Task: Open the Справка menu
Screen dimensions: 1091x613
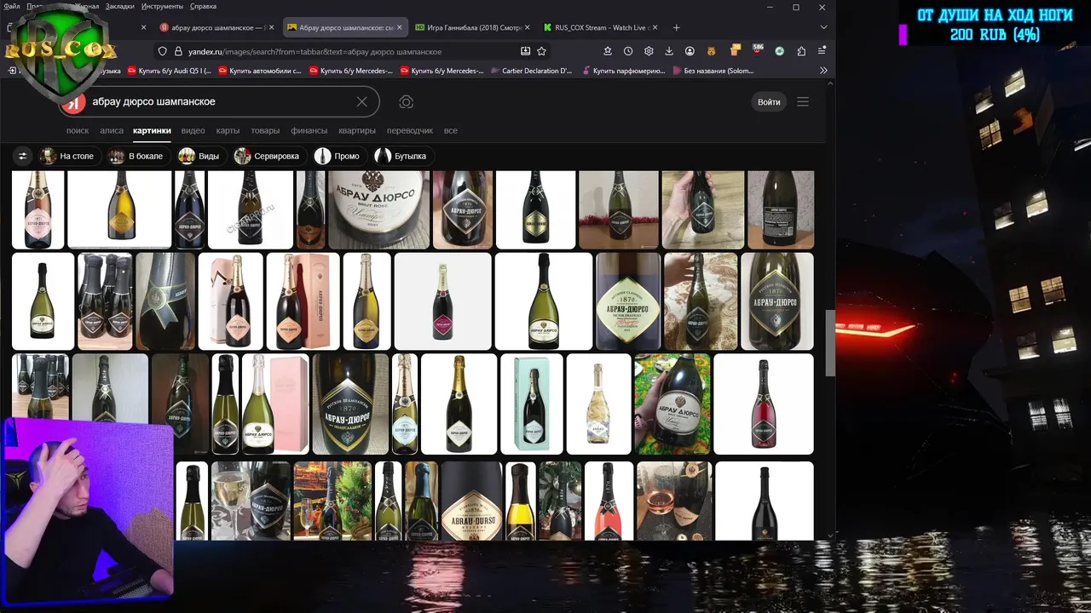Action: [x=203, y=6]
